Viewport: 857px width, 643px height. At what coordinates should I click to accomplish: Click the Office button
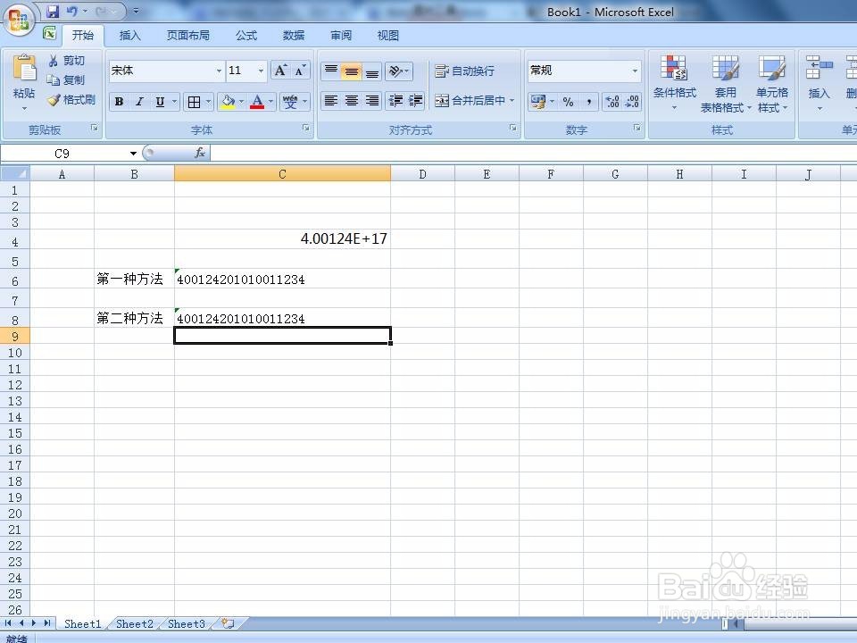coord(19,20)
